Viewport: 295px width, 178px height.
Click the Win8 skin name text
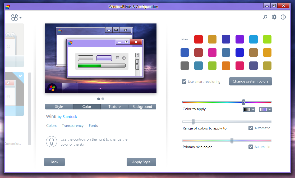point(51,116)
